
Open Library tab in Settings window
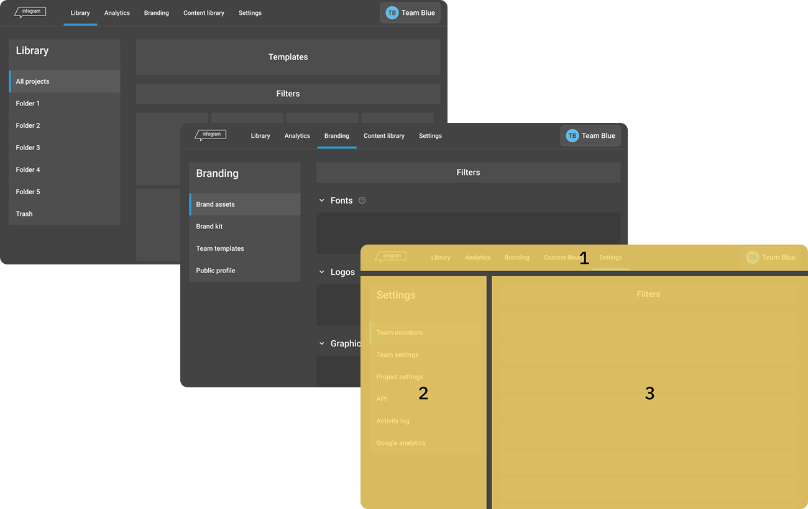click(x=441, y=258)
